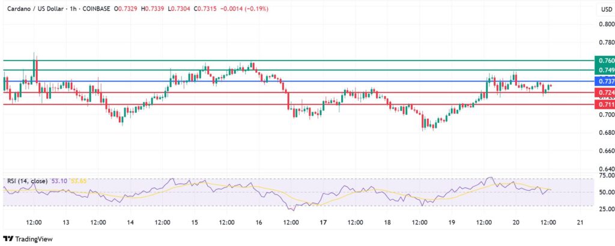Click the red 0.711 price label
615x246 pixels.
click(605, 104)
